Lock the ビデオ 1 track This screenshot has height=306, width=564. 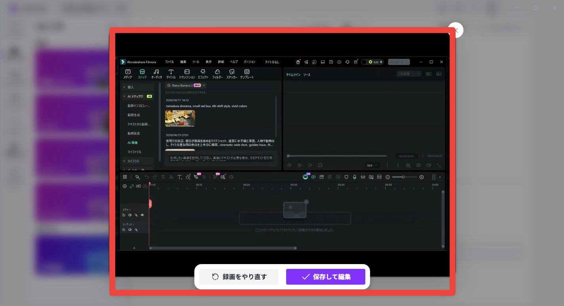124,215
